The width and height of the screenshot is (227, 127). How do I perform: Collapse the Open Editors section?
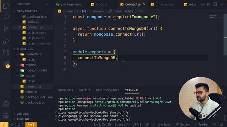pyautogui.click(x=27, y=11)
